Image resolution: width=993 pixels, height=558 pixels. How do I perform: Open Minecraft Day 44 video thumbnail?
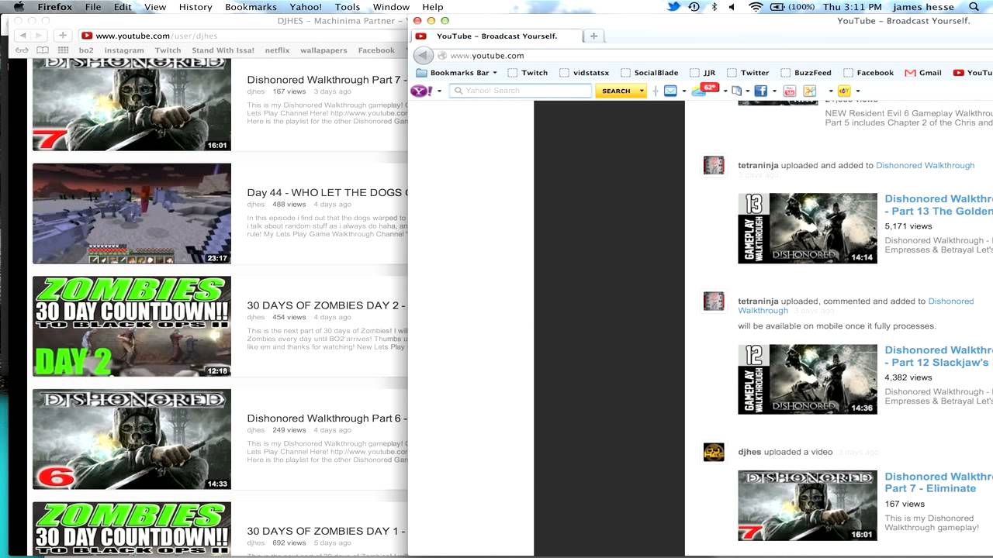coord(132,213)
